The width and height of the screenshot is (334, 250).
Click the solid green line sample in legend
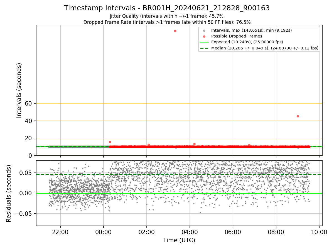click(204, 42)
